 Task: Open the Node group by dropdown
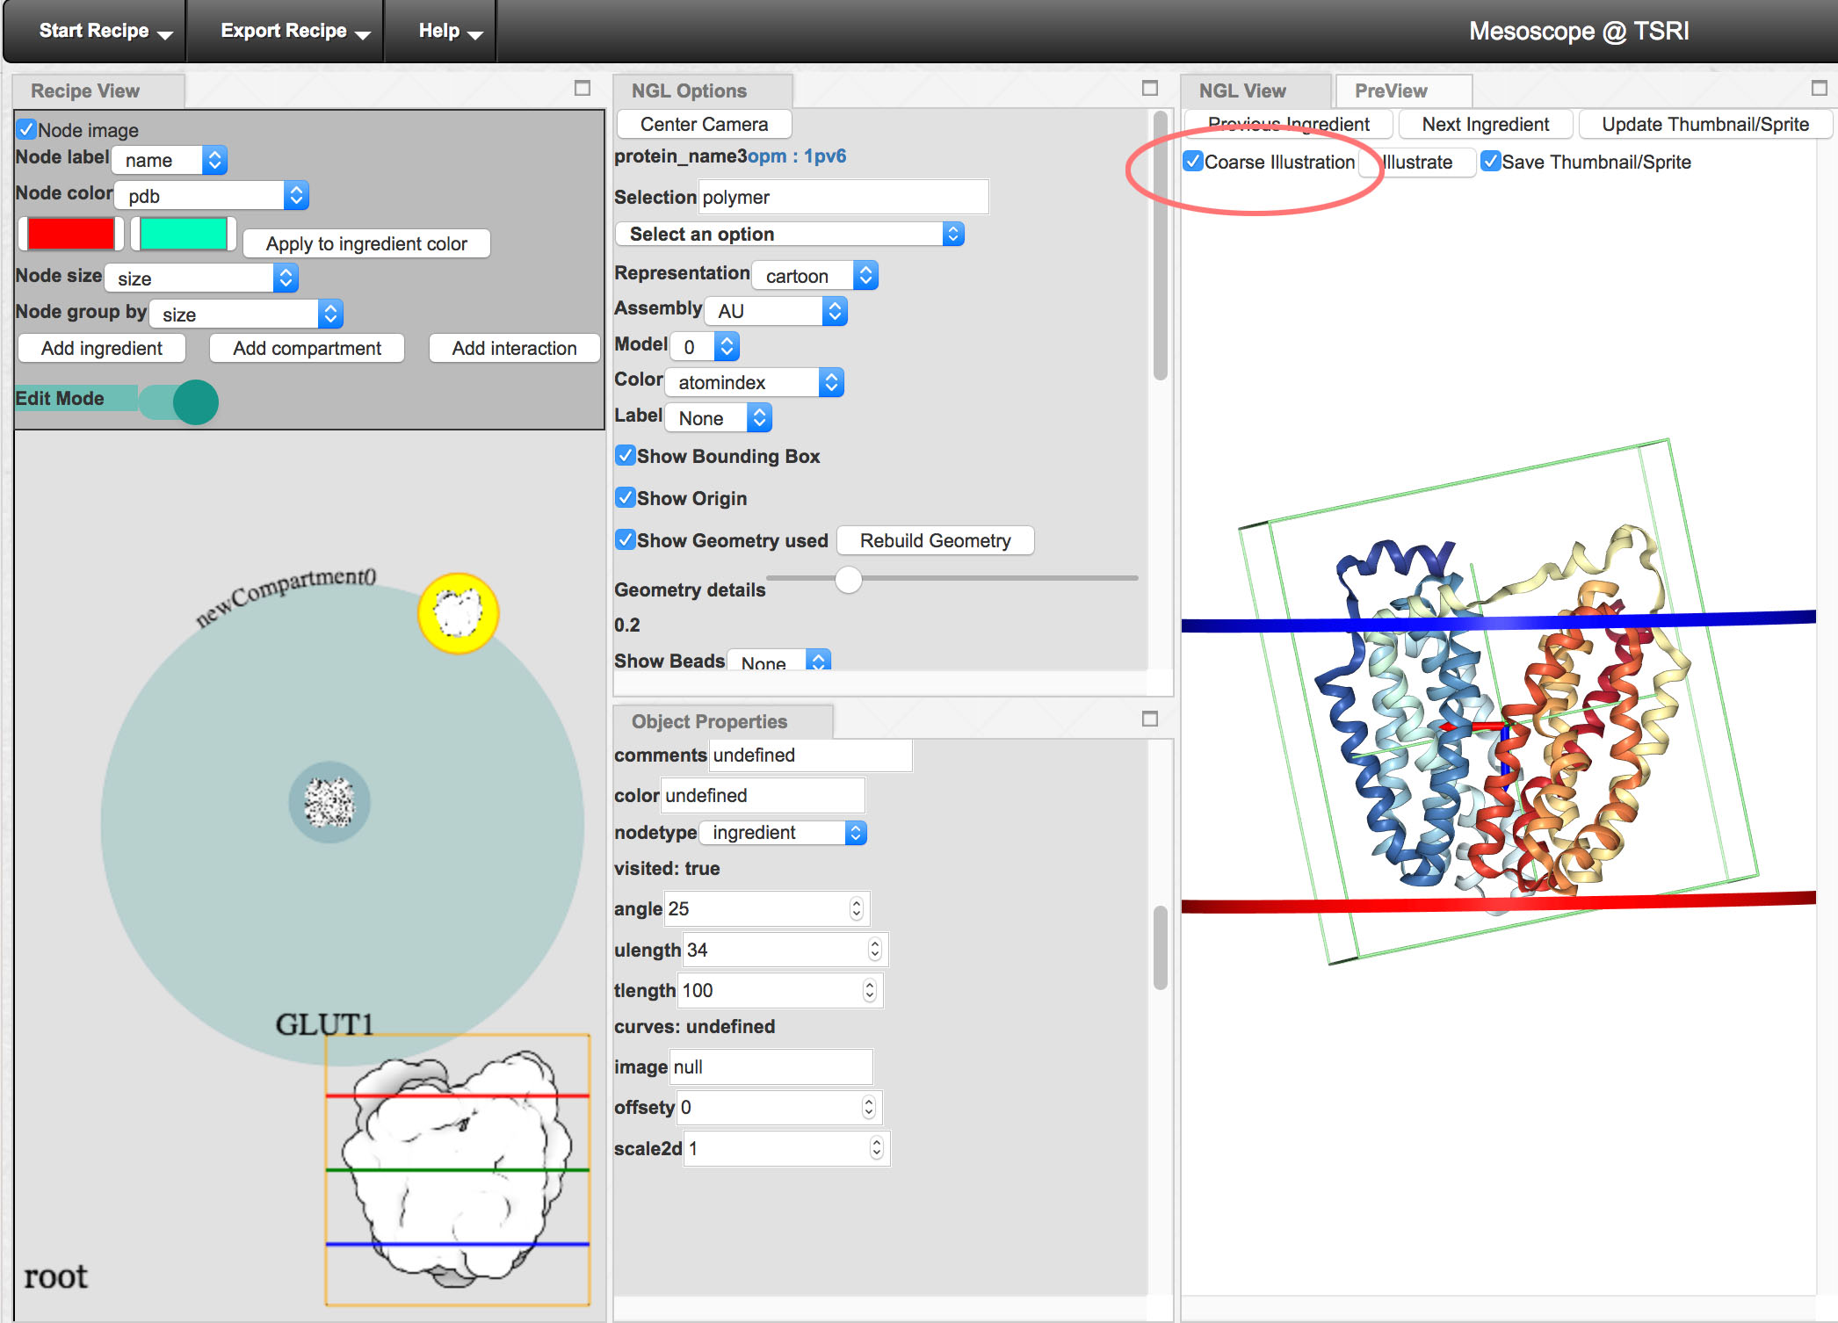pyautogui.click(x=247, y=314)
